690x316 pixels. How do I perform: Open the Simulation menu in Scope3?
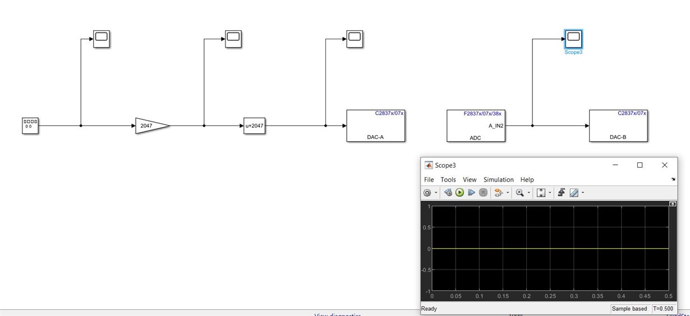(x=498, y=179)
